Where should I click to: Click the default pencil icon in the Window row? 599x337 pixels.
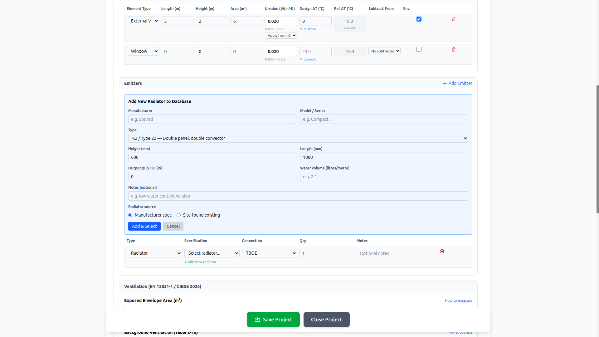click(301, 59)
